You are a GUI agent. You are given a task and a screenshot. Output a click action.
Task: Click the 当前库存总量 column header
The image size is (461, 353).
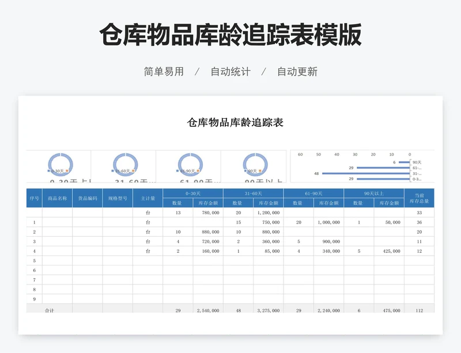point(420,199)
